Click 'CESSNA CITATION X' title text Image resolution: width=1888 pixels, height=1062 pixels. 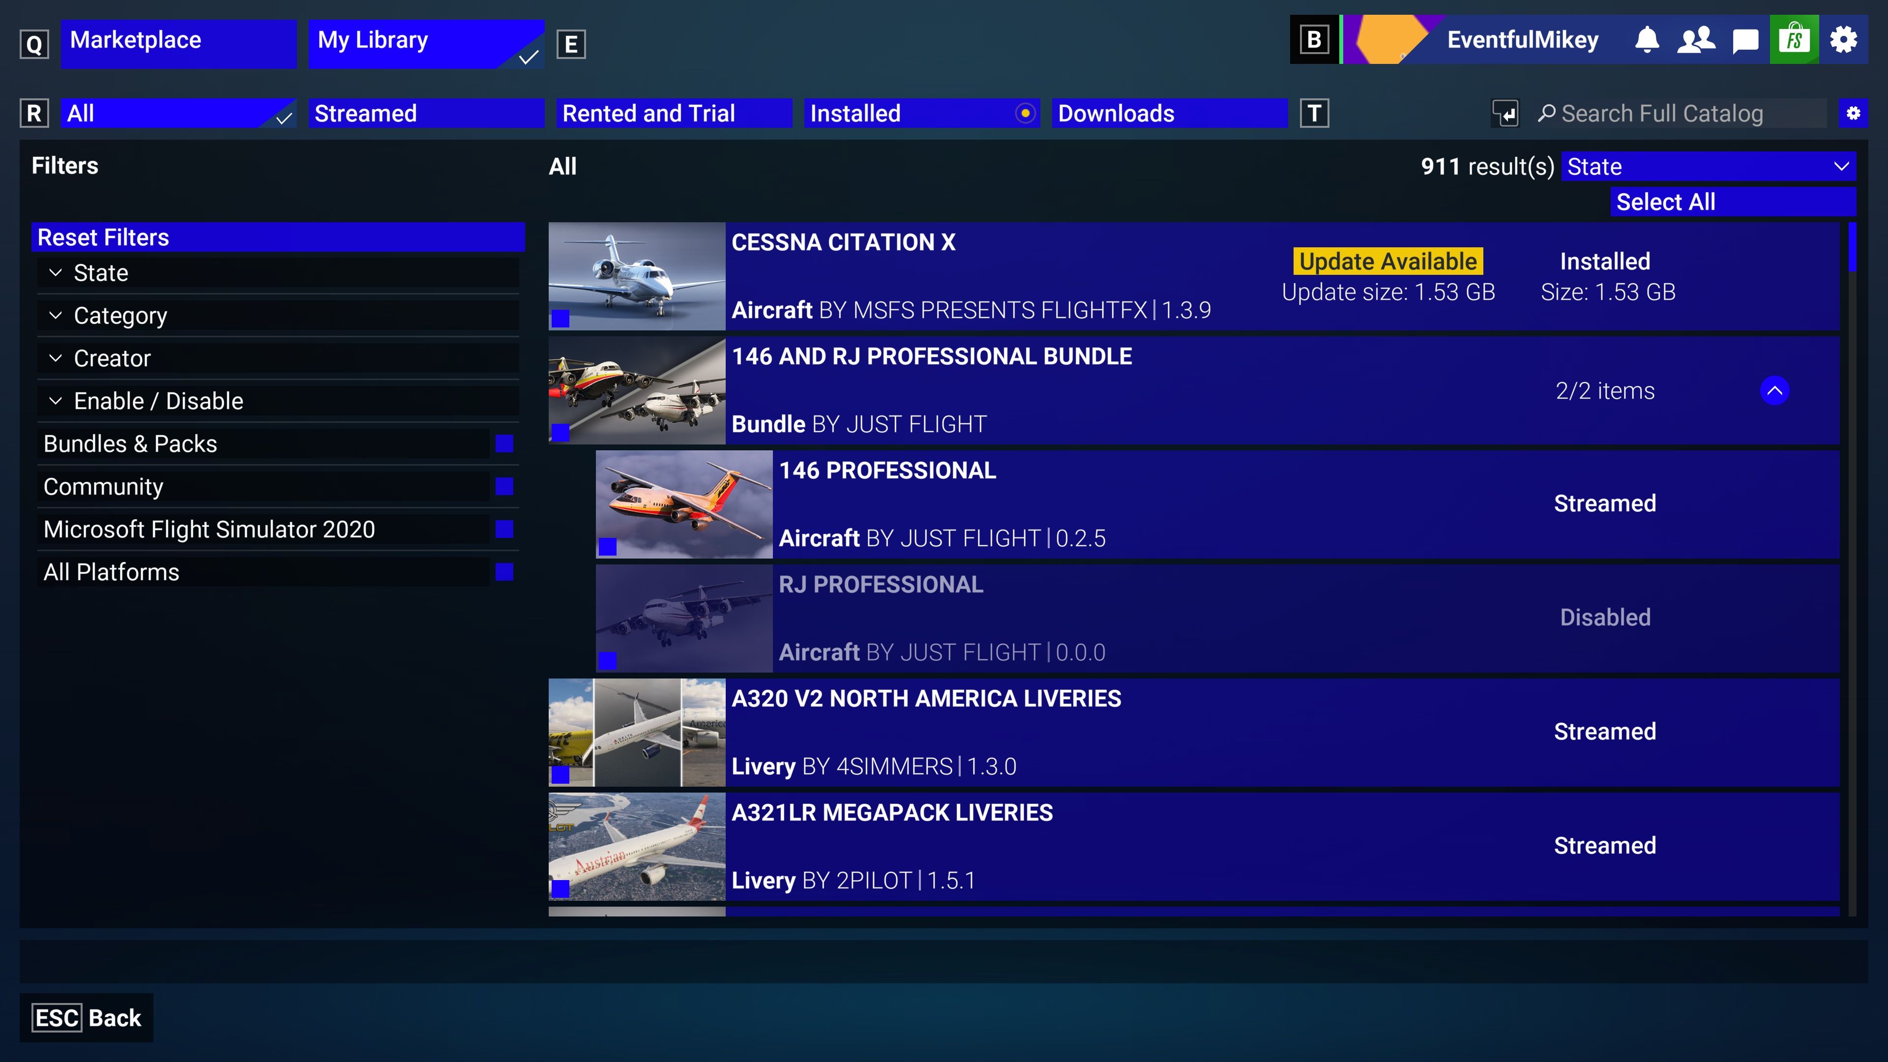843,242
